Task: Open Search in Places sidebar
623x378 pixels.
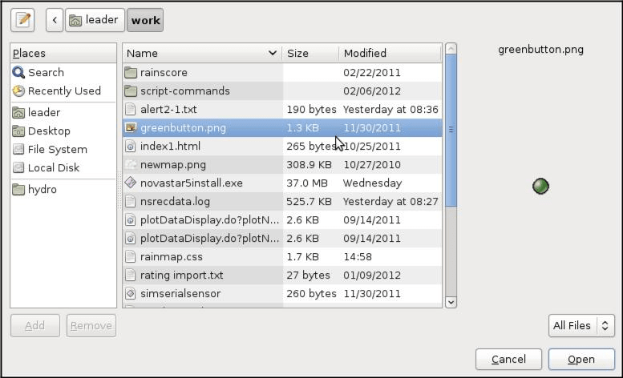Action: (x=45, y=72)
